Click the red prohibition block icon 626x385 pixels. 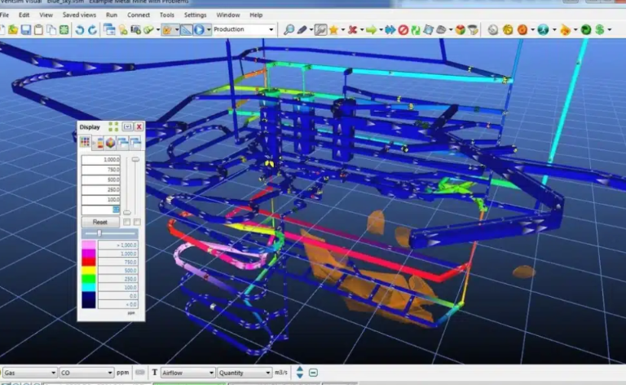click(x=403, y=30)
